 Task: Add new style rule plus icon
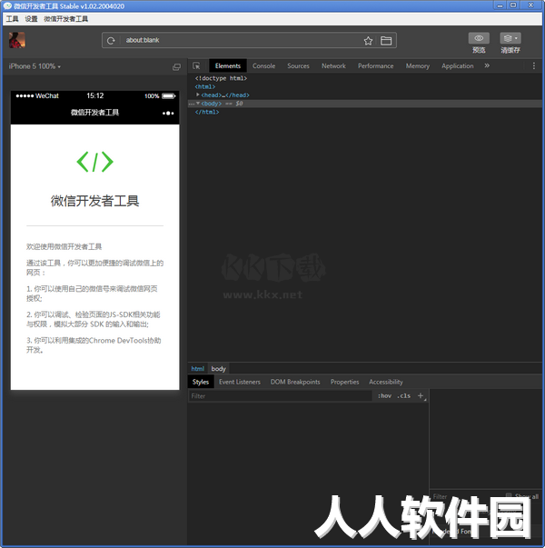click(x=421, y=395)
